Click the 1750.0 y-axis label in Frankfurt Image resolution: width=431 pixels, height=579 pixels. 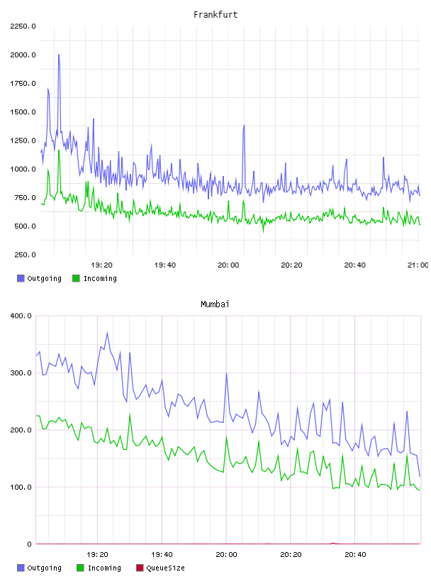pos(23,84)
